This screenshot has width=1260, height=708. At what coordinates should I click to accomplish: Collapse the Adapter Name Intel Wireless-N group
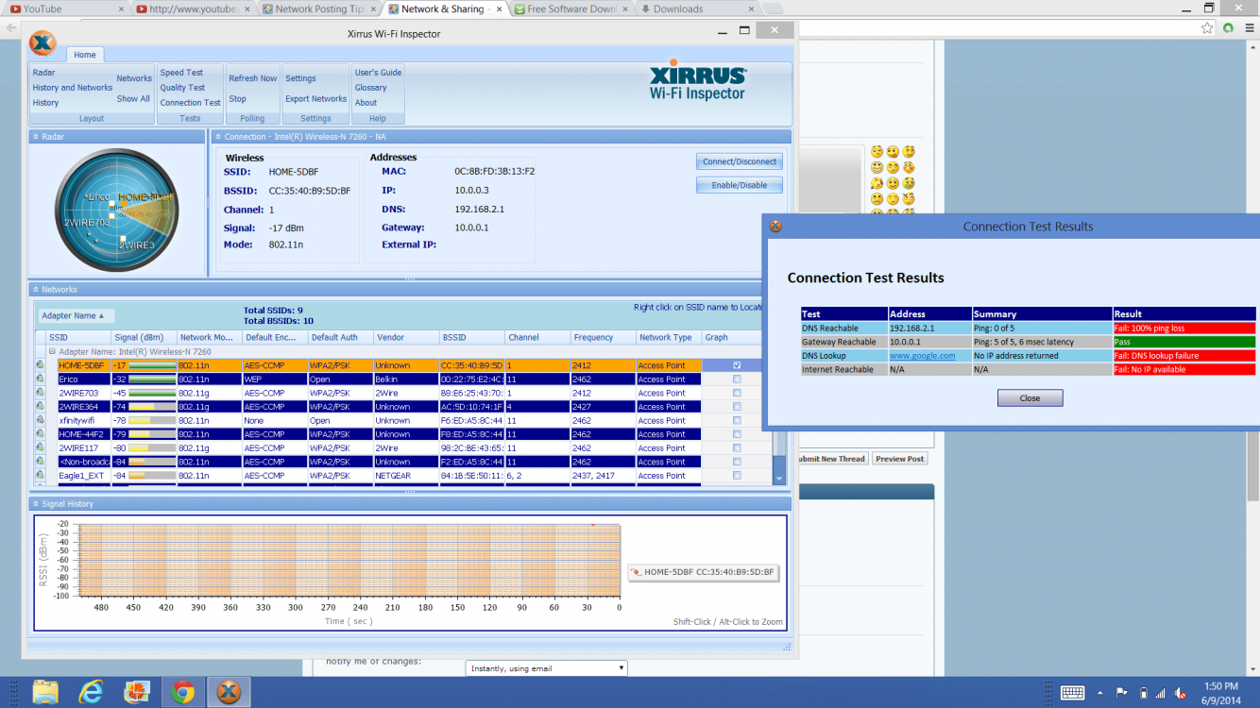point(53,351)
